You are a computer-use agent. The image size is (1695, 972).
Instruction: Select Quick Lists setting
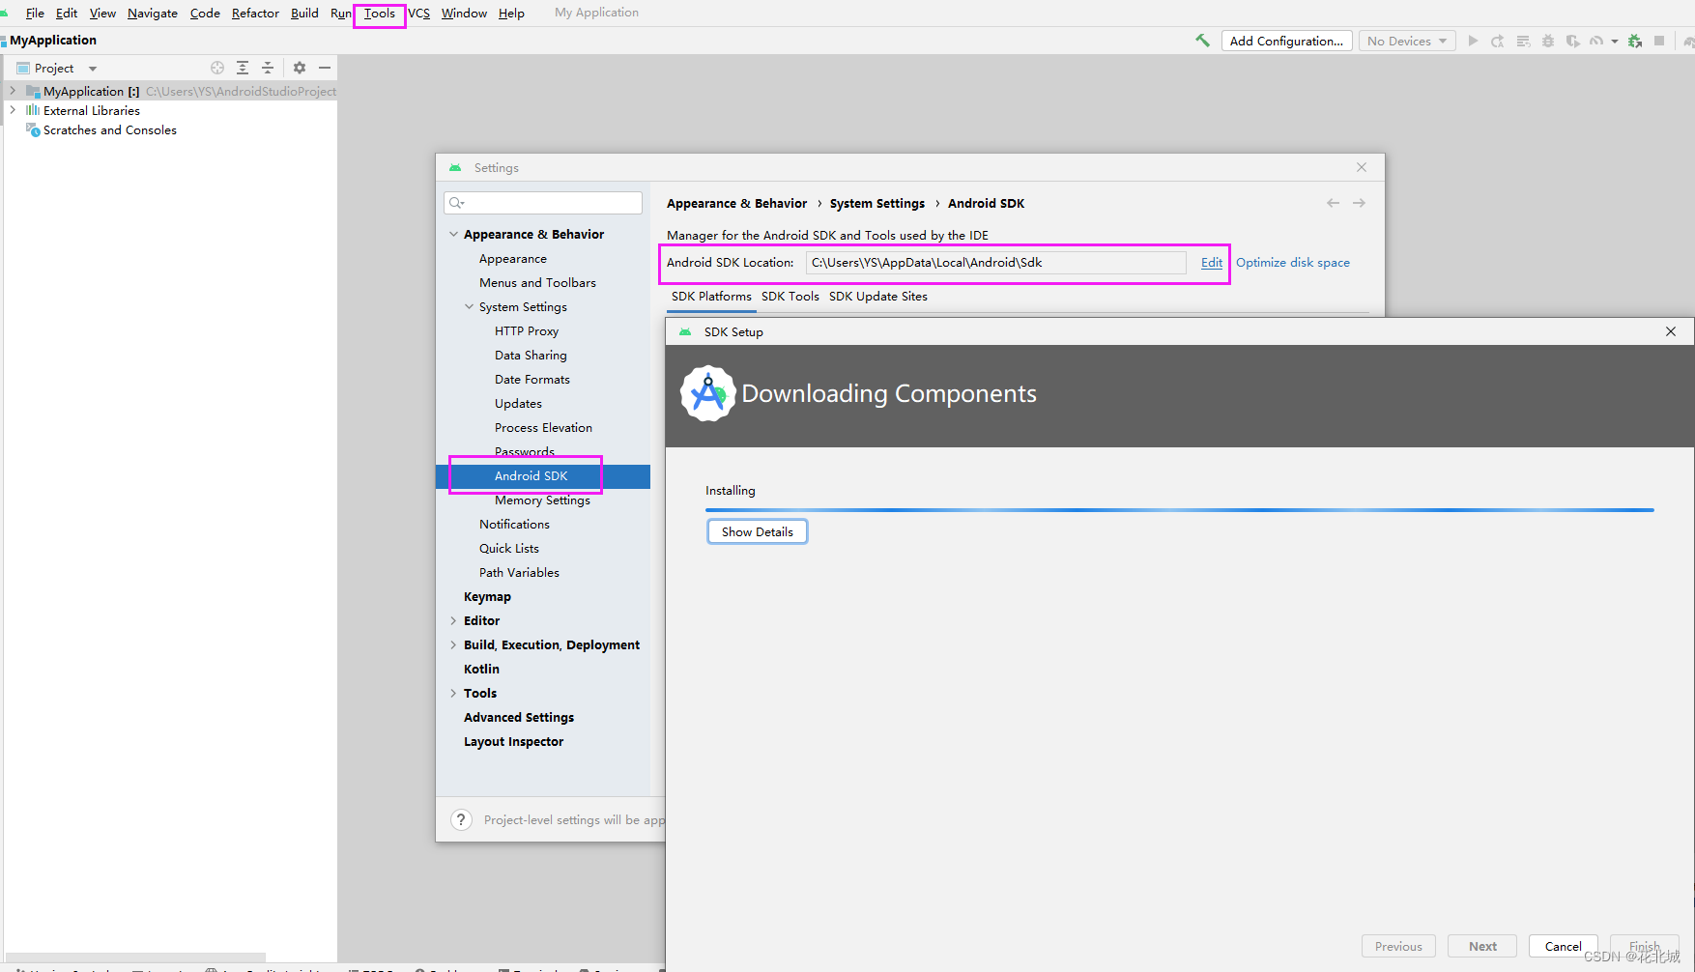coord(509,549)
